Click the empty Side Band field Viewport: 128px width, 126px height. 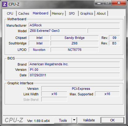tap(54, 99)
